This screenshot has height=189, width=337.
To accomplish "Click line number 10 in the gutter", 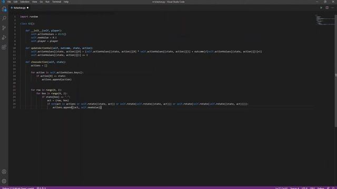I will coord(14,48).
